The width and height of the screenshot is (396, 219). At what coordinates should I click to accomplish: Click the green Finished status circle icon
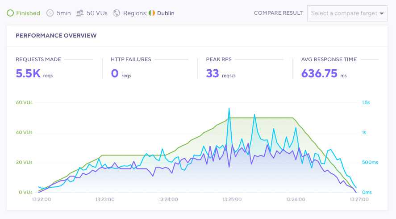[10, 13]
